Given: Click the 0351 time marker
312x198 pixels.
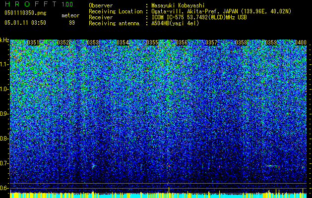Looking at the screenshot, I should [33, 43].
